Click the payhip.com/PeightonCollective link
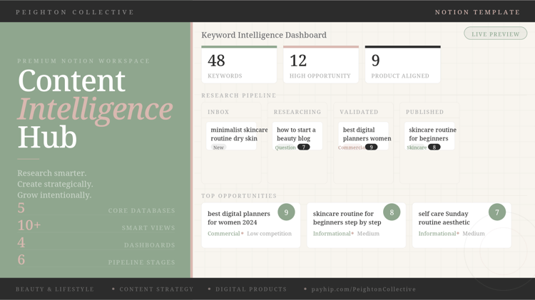Image resolution: width=535 pixels, height=300 pixels. (363, 289)
